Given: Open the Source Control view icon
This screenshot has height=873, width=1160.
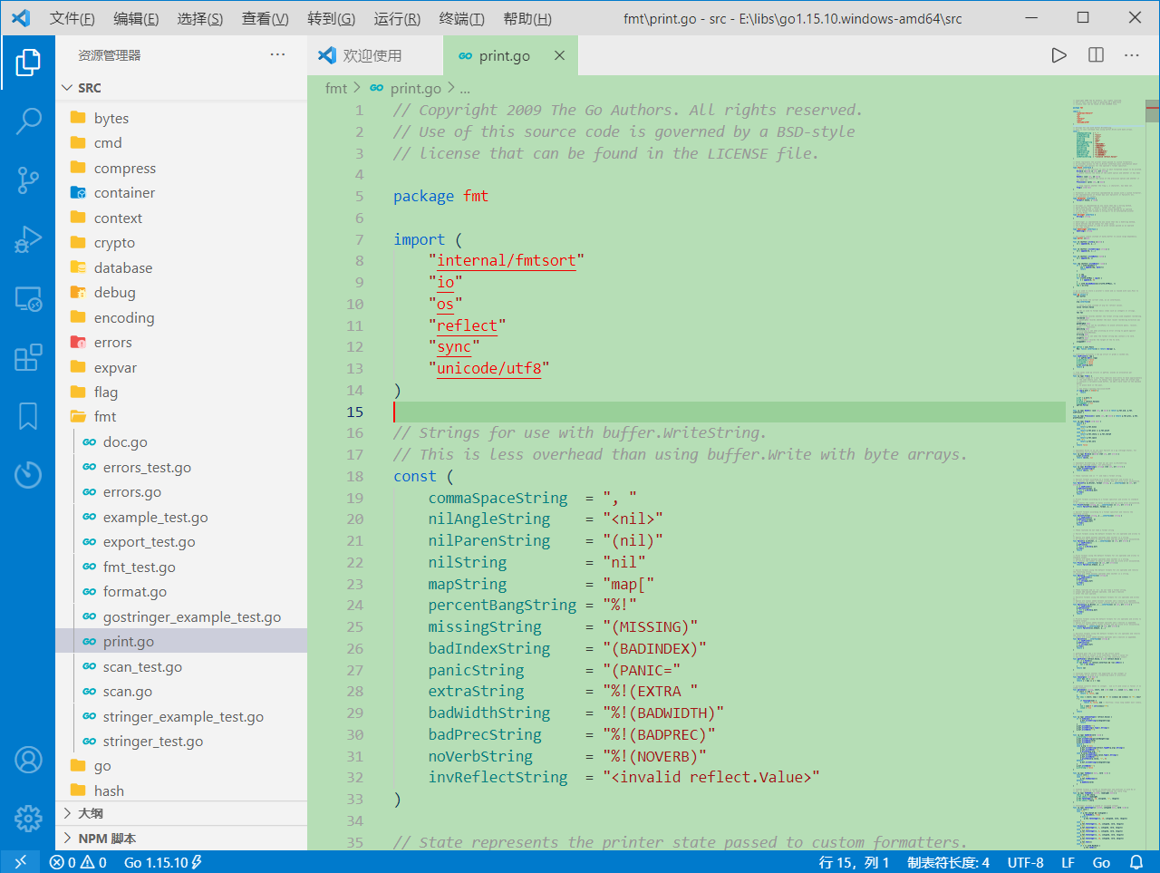Looking at the screenshot, I should (28, 179).
